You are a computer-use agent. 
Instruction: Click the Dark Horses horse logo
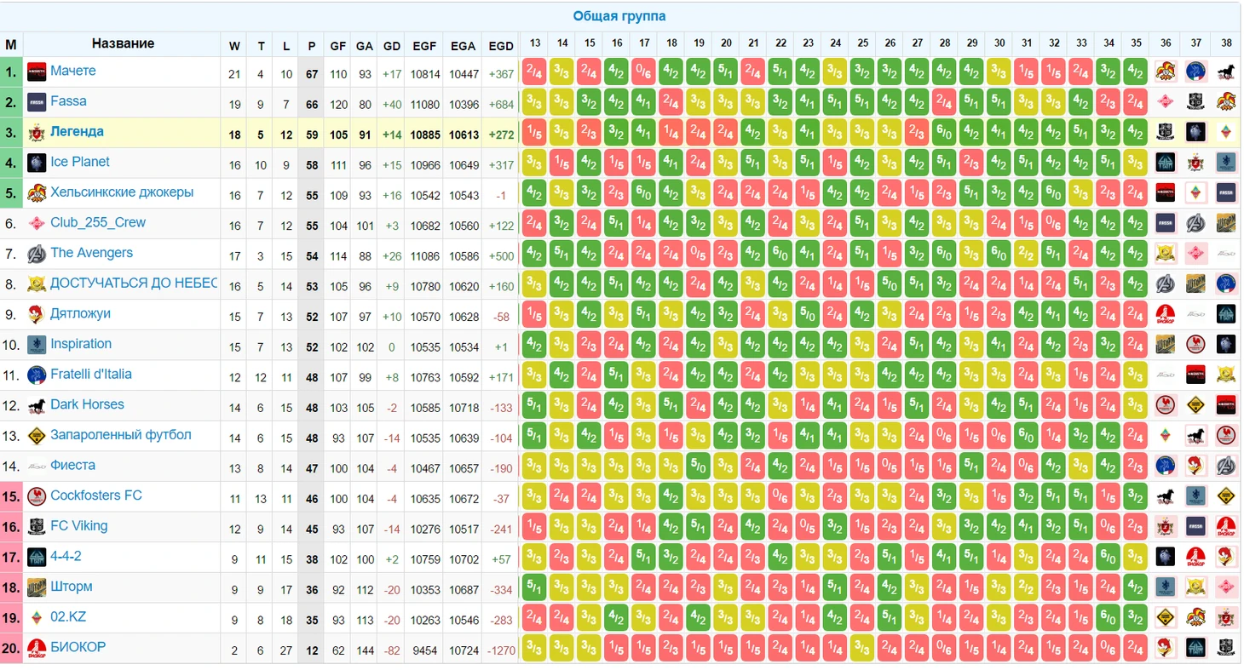(x=36, y=405)
